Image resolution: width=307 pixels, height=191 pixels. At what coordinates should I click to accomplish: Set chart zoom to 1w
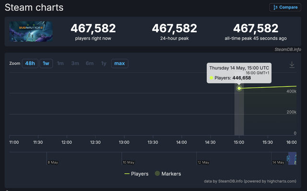[46, 63]
